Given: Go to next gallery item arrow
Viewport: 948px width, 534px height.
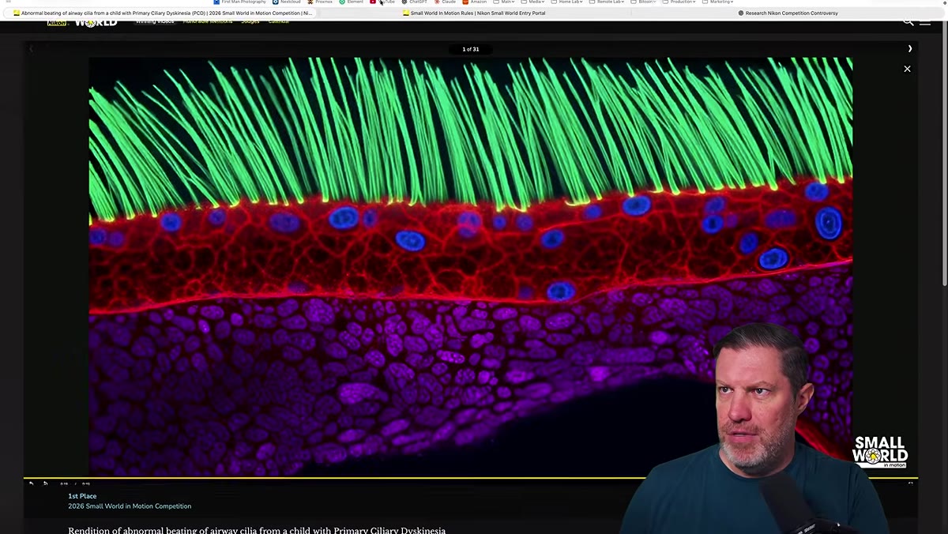Looking at the screenshot, I should [909, 49].
